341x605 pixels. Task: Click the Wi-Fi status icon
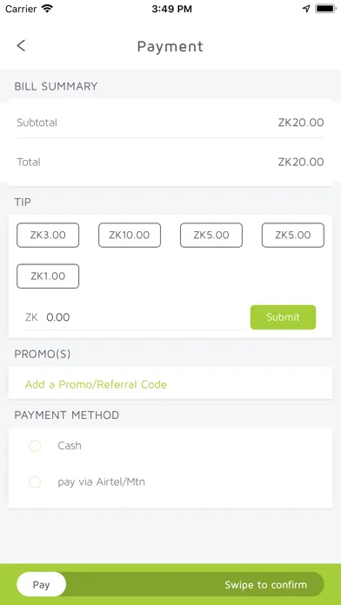coord(47,9)
